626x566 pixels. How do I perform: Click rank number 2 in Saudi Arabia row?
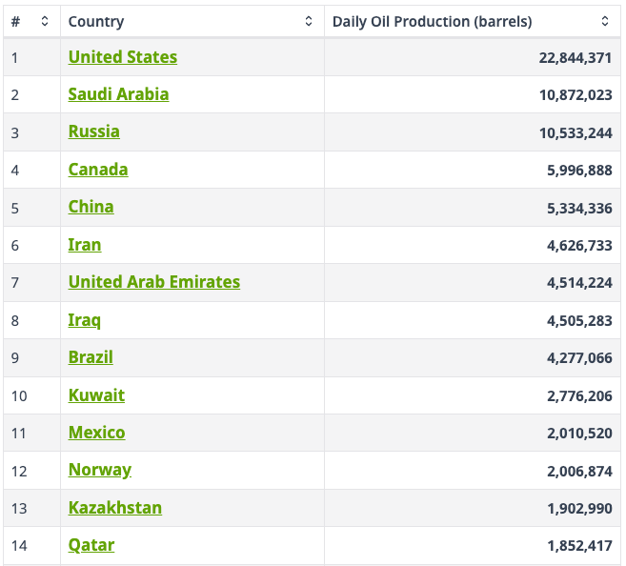click(x=15, y=95)
